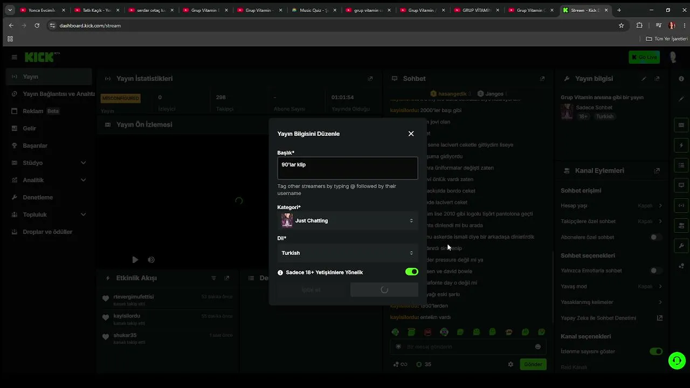
Task: Click the Kick logo
Action: click(39, 57)
